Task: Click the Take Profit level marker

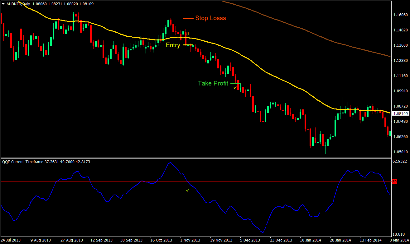Action: (236, 83)
